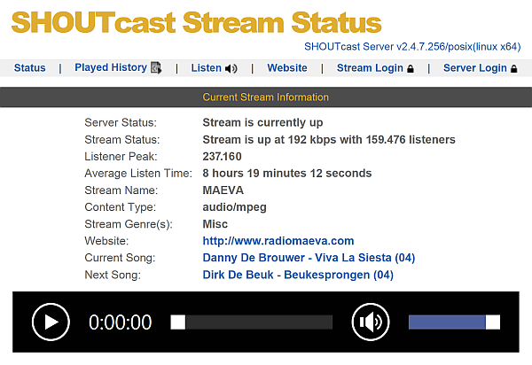Click the 0:00:00 elapsed time display

point(120,322)
